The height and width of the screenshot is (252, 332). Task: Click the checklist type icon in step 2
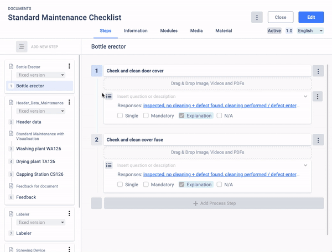pos(109,165)
